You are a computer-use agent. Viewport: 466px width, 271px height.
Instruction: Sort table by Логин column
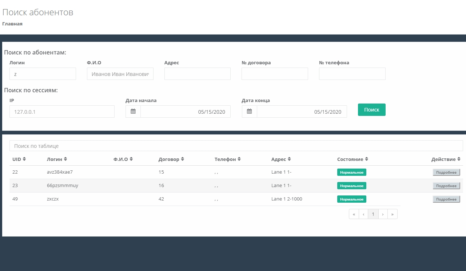[57, 159]
